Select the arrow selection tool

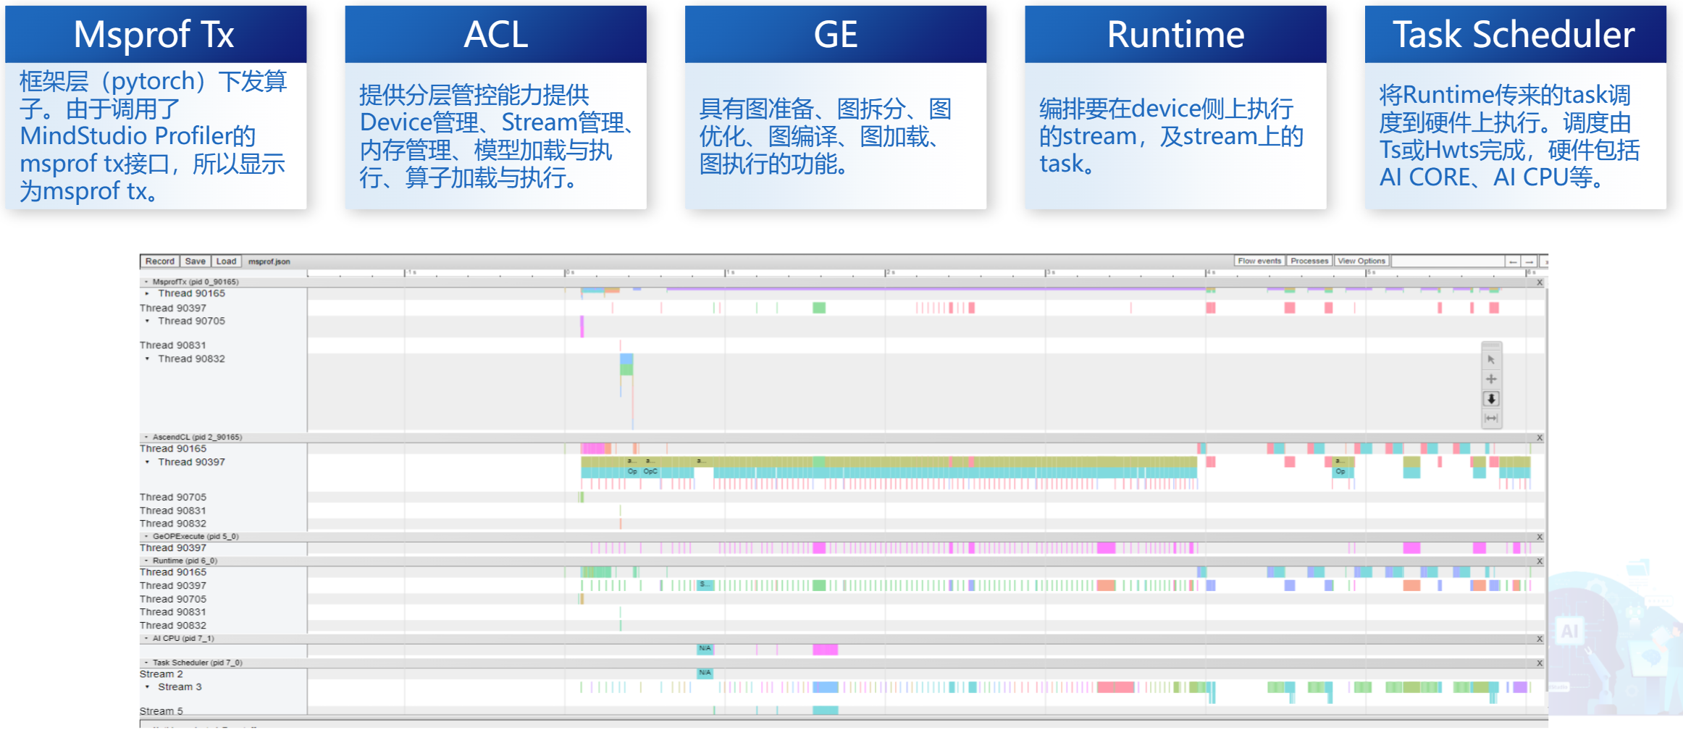click(1490, 360)
